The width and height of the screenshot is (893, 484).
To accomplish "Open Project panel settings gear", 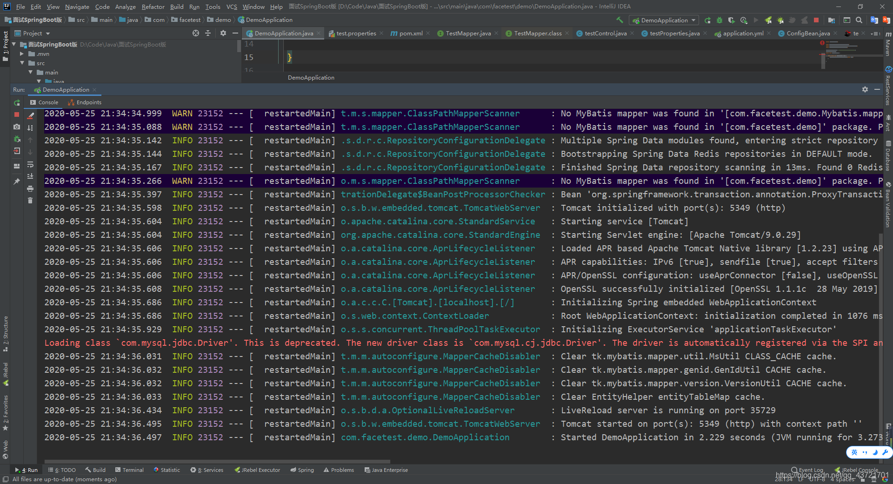I will (x=223, y=33).
